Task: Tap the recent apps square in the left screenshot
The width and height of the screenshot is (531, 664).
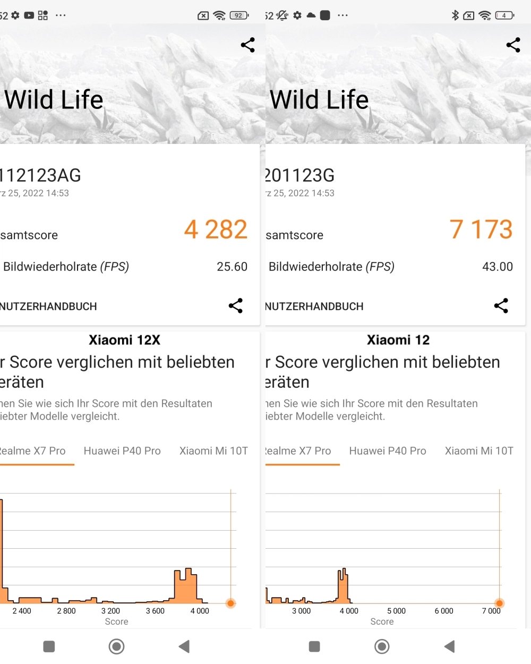Action: (x=49, y=646)
